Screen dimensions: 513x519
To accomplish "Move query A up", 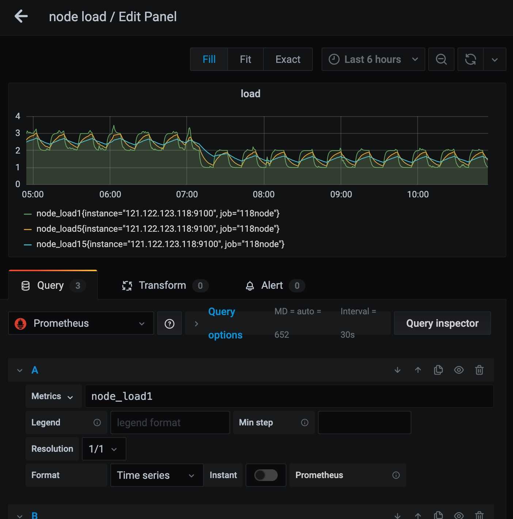I will (x=418, y=370).
